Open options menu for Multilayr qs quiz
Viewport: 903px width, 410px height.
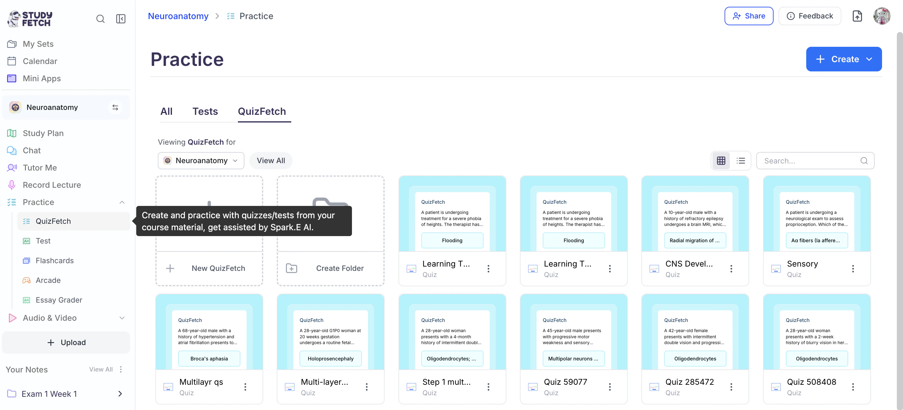(x=245, y=387)
